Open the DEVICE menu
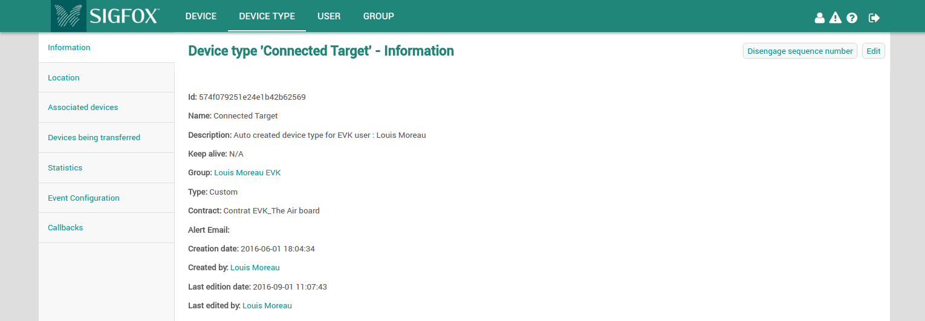 (201, 16)
